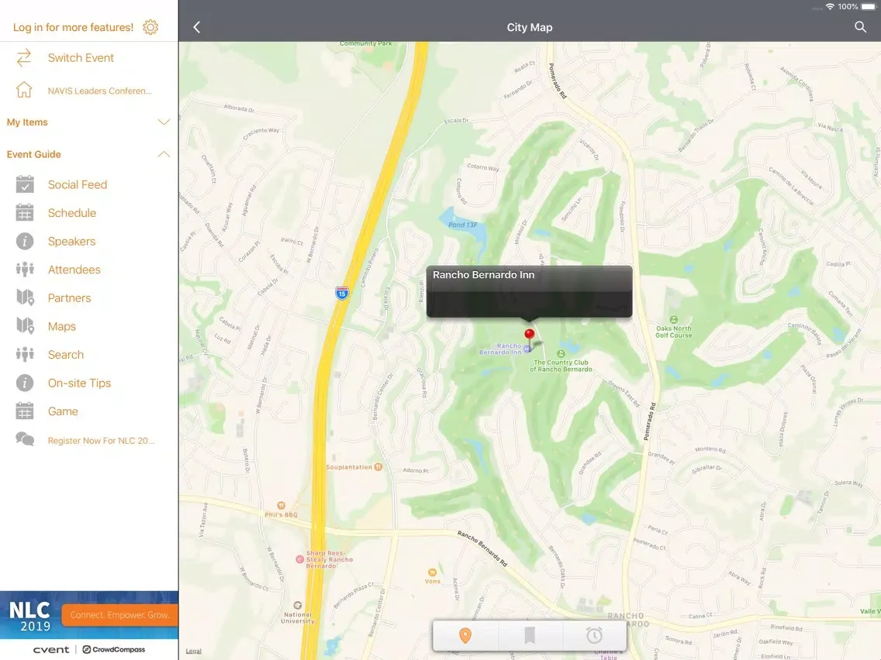Screen dimensions: 881x660
Task: Expand the My Items section chevron
Action: click(x=164, y=122)
